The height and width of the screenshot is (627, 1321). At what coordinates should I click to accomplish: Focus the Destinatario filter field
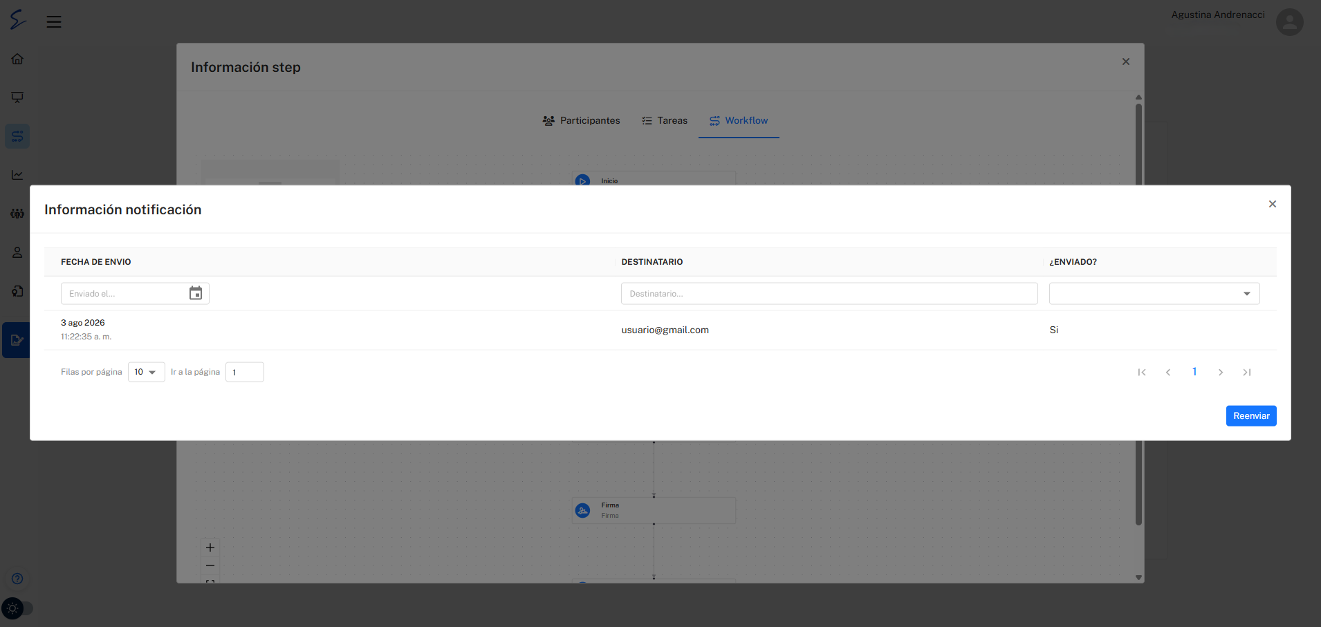tap(829, 293)
